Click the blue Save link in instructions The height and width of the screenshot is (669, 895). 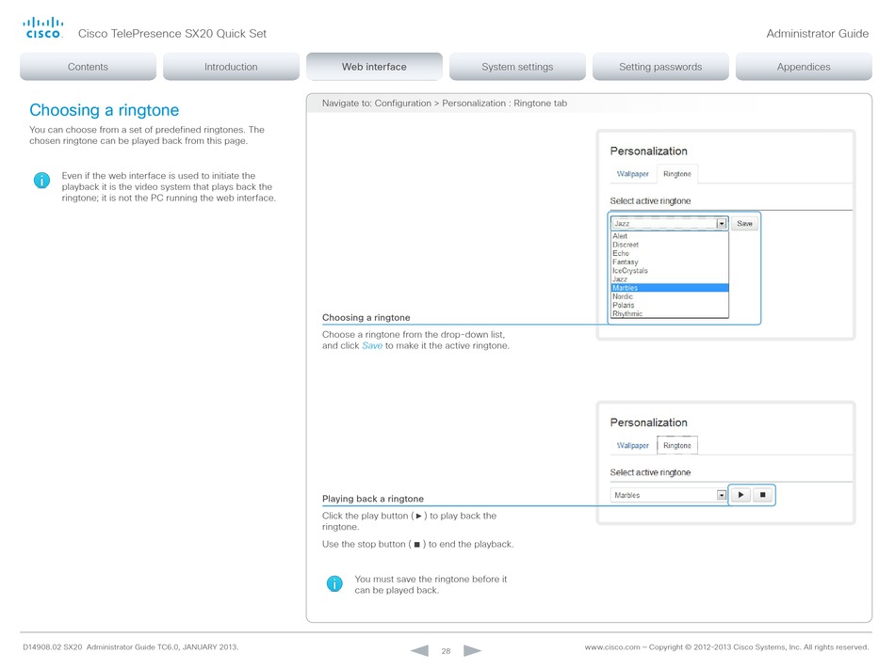(x=372, y=345)
